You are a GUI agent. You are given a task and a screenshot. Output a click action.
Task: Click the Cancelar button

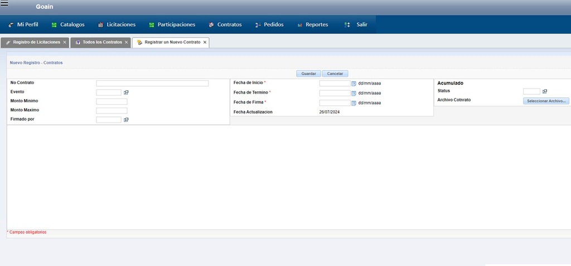[335, 73]
